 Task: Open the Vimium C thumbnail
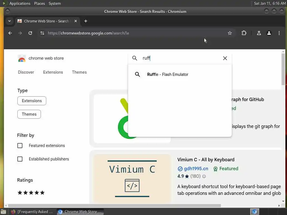pyautogui.click(x=132, y=178)
